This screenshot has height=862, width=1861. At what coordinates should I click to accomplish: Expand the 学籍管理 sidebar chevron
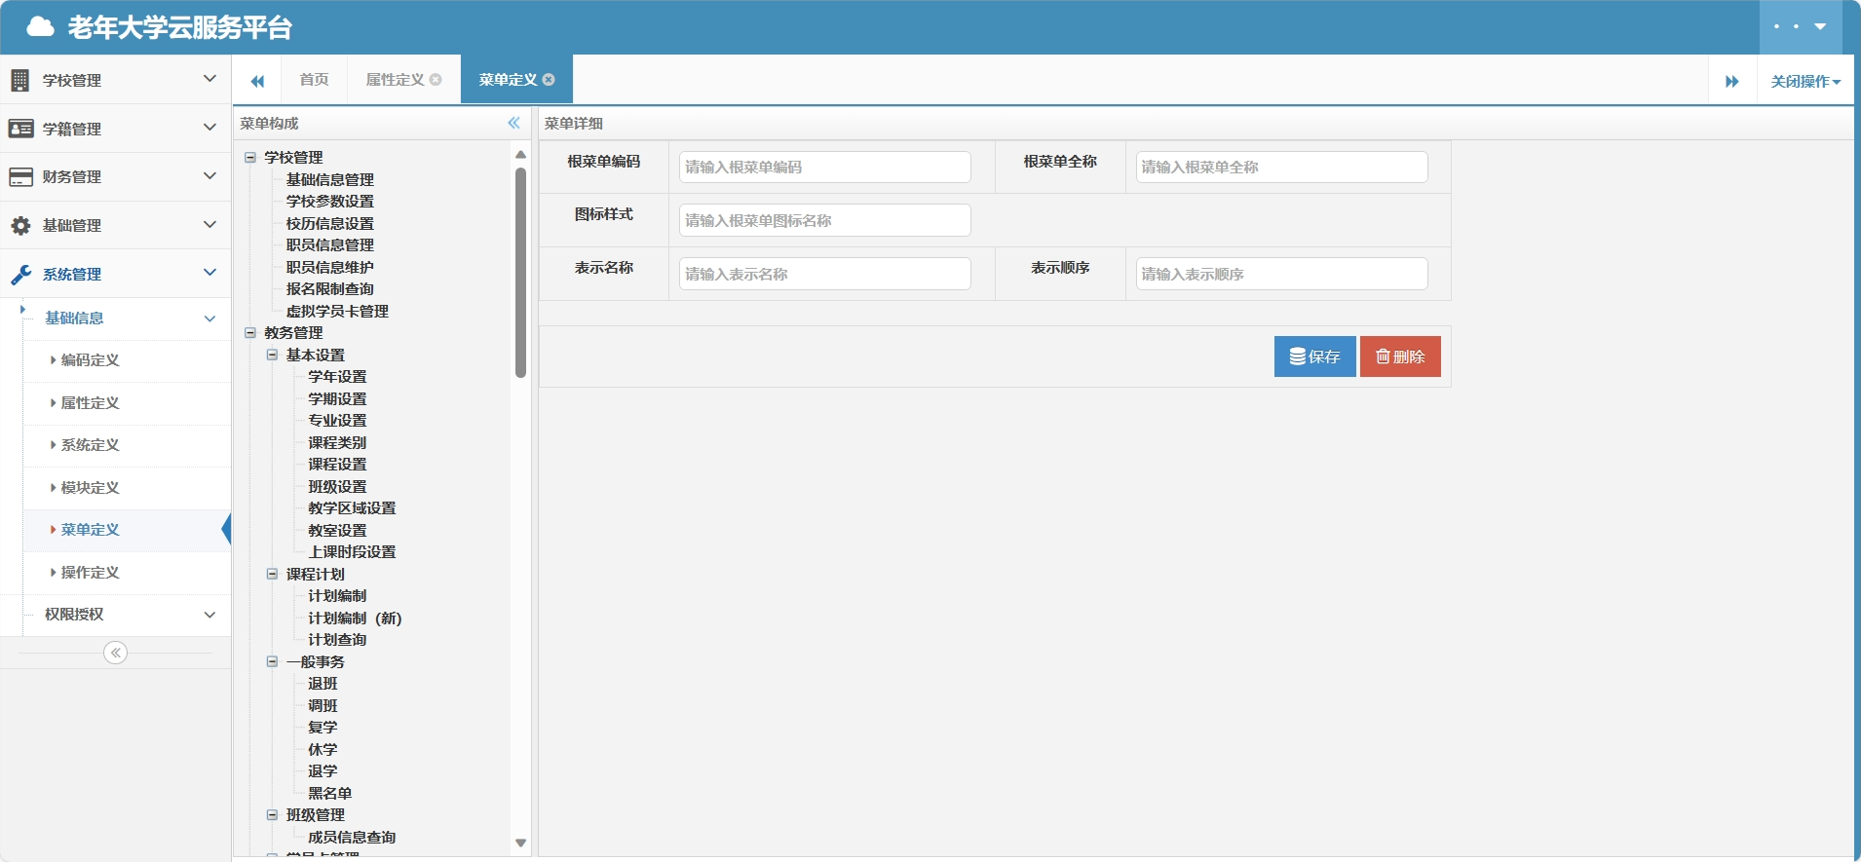209,128
